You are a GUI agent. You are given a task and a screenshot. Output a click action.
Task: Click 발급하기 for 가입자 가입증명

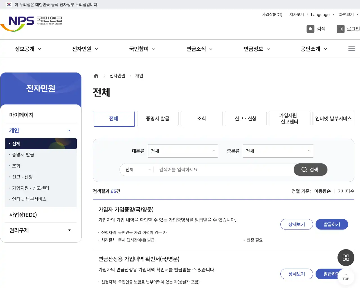(332, 224)
